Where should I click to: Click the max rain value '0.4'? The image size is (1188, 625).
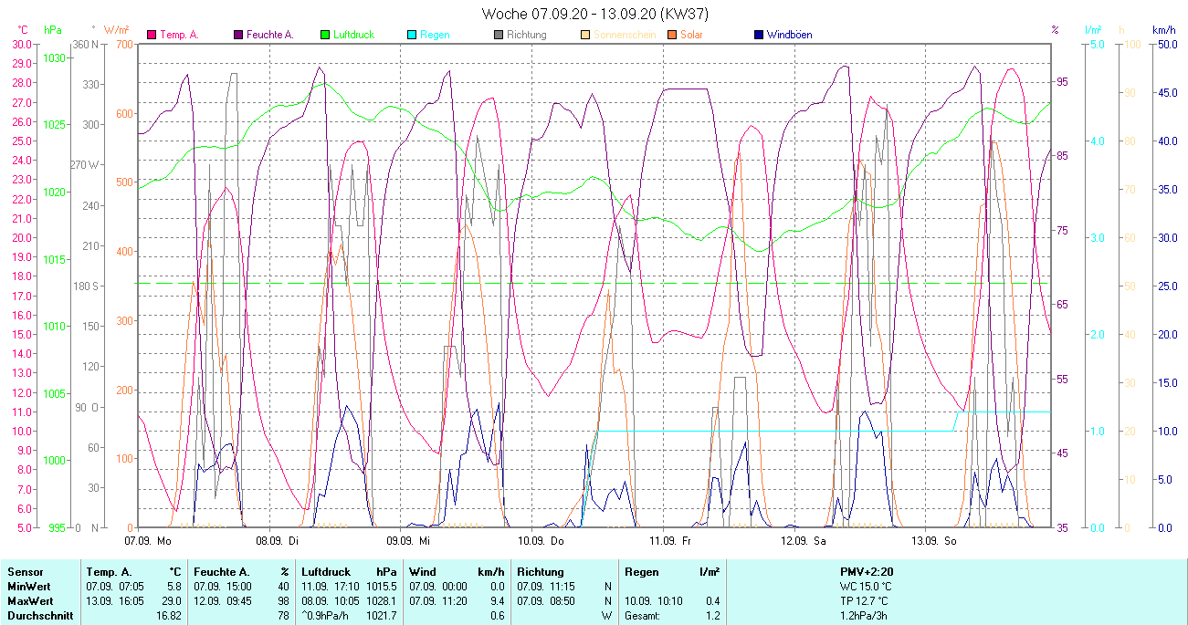point(712,601)
